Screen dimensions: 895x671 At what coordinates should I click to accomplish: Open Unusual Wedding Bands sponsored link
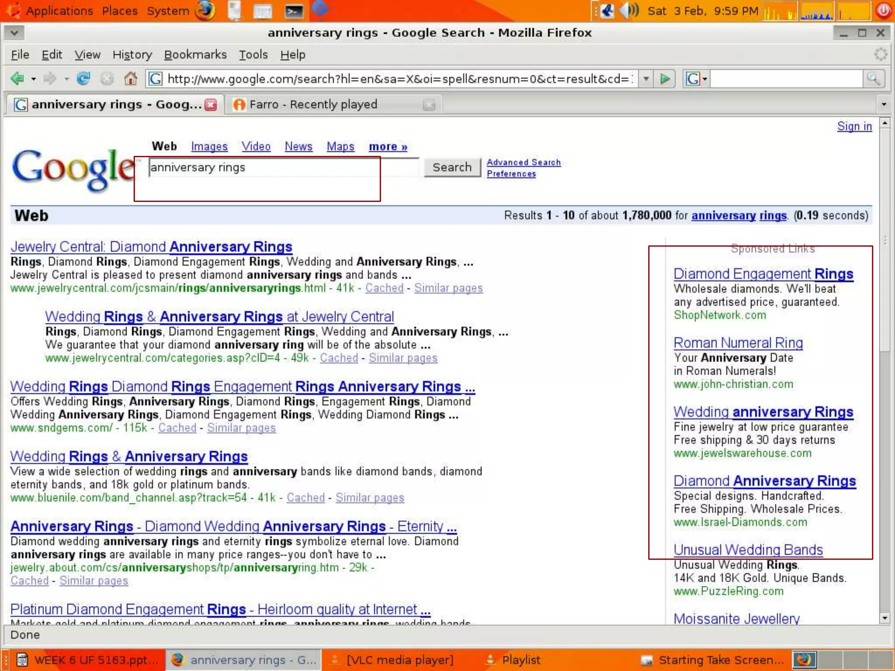pos(748,550)
